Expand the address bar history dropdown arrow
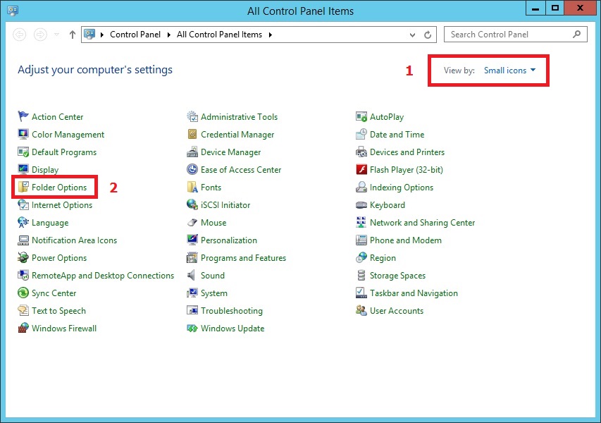The image size is (601, 423). [x=413, y=35]
